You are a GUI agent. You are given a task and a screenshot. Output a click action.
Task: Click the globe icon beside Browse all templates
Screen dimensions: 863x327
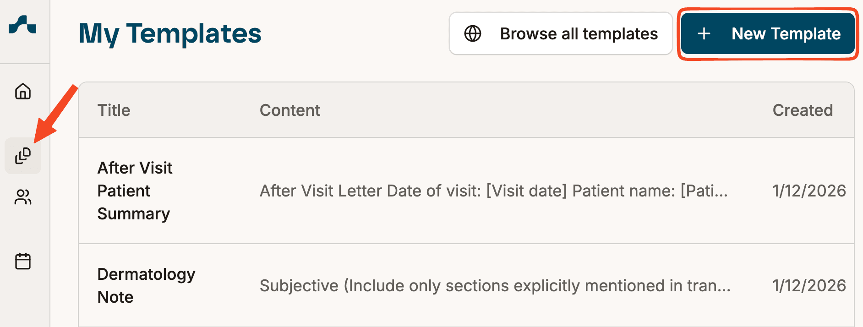[473, 33]
